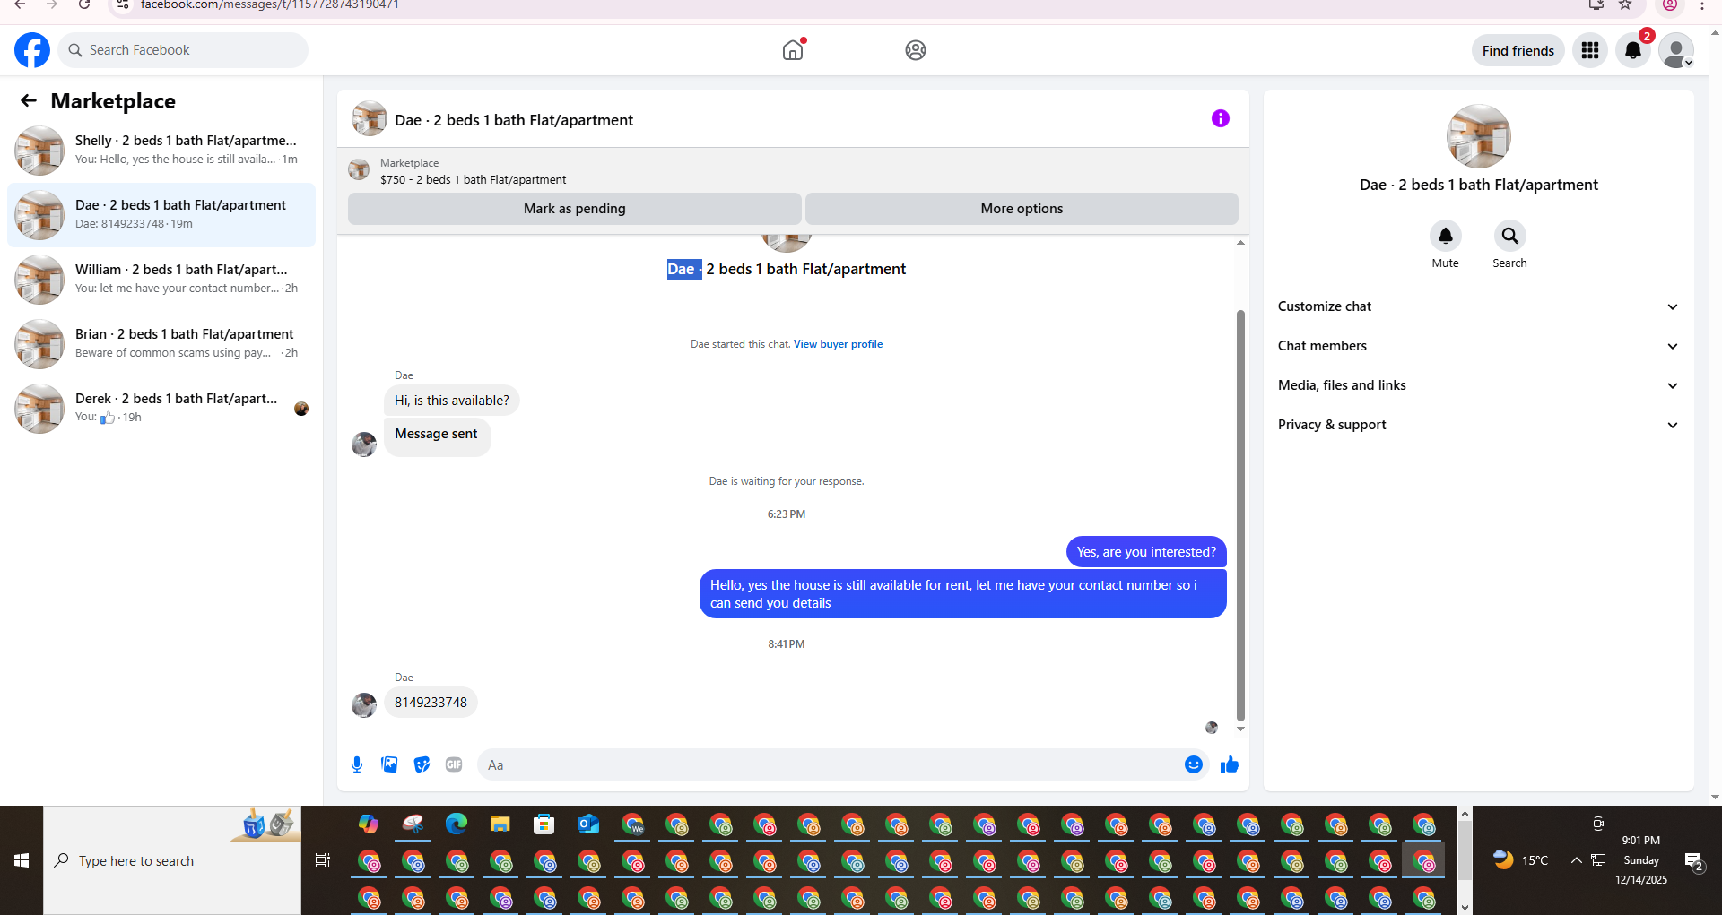Choose a GIF icon
Screen dimensions: 1722x915
click(x=454, y=764)
